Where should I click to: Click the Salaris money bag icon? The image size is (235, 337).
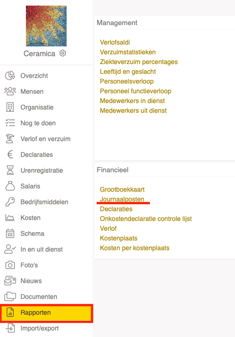[x=10, y=186]
